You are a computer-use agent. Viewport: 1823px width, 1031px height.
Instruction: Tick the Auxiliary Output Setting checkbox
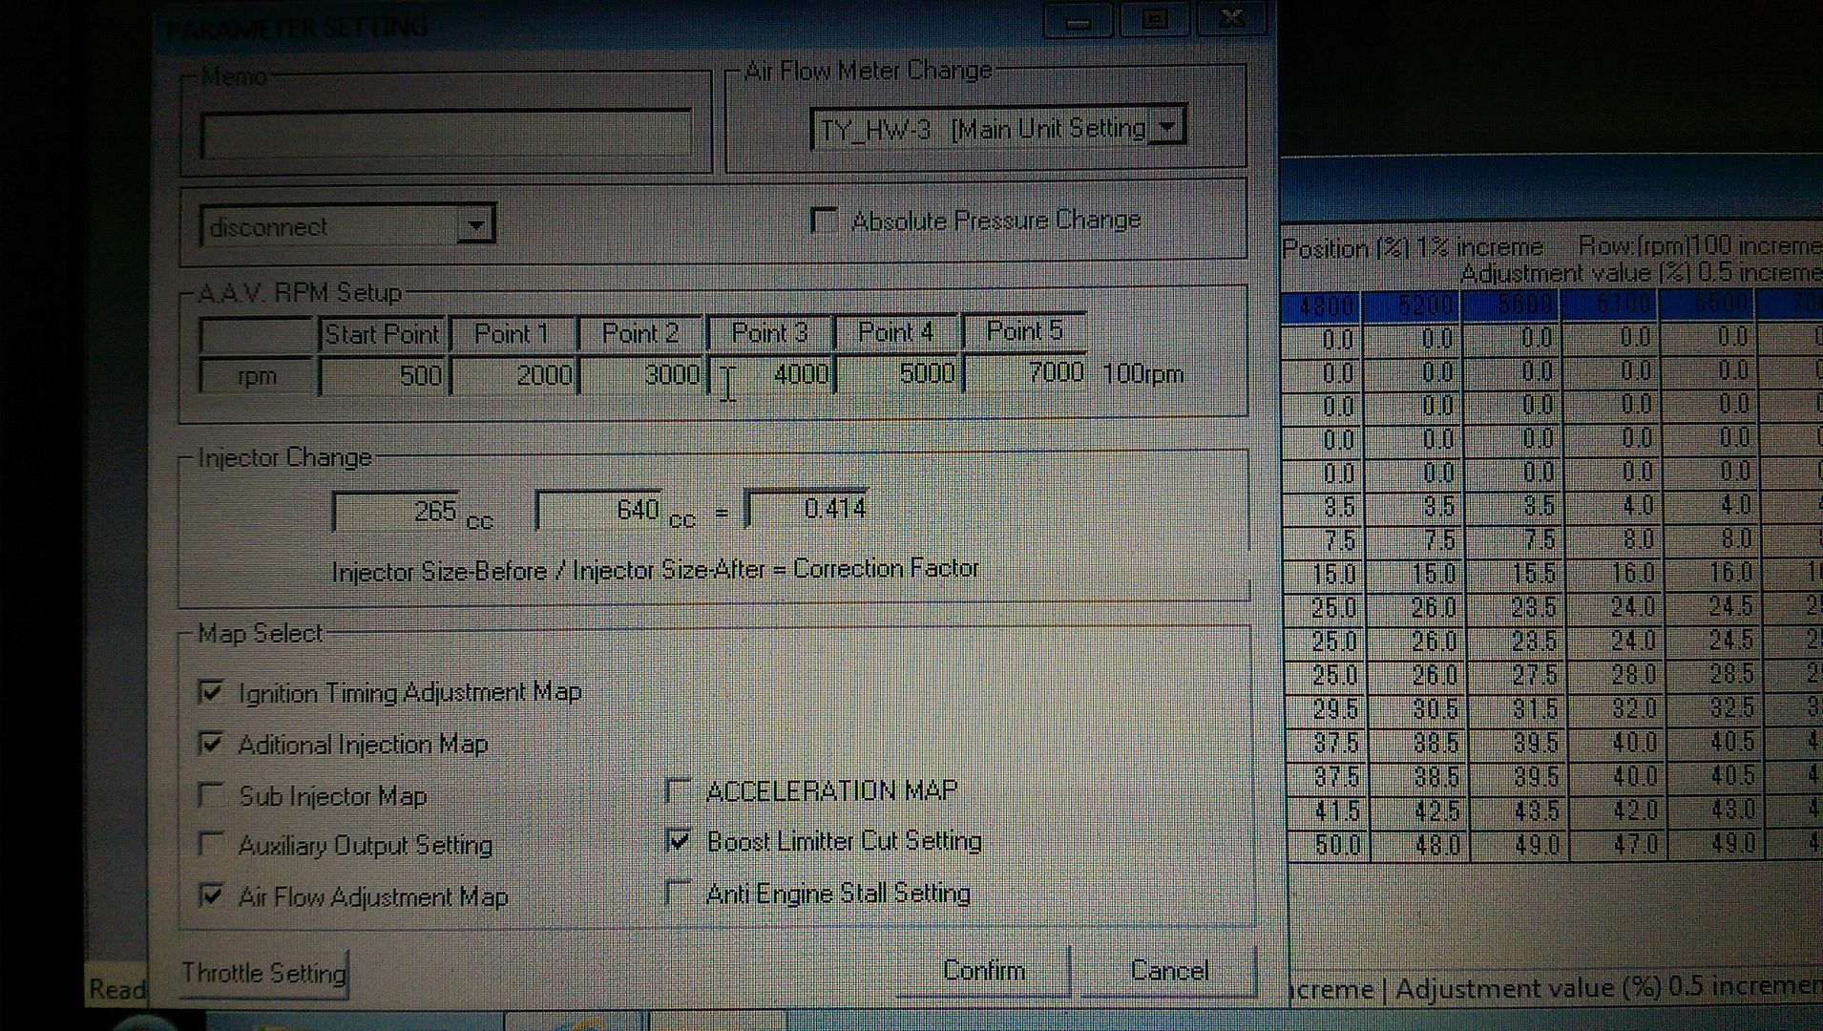coord(210,845)
